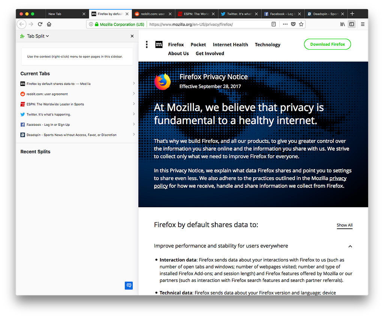The image size is (384, 318).
Task: Close the Firefox by default tab
Action: 127,14
